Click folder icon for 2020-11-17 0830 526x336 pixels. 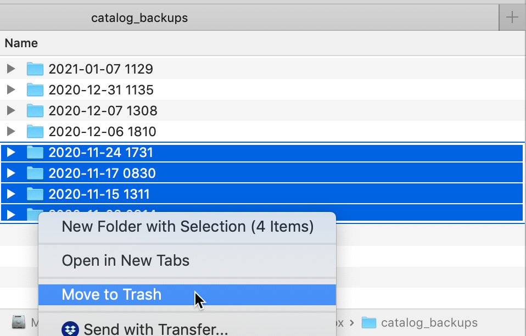(35, 173)
